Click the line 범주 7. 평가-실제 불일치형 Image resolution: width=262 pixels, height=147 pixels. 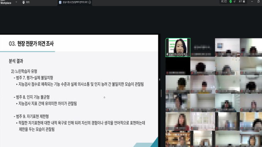[x=34, y=78]
